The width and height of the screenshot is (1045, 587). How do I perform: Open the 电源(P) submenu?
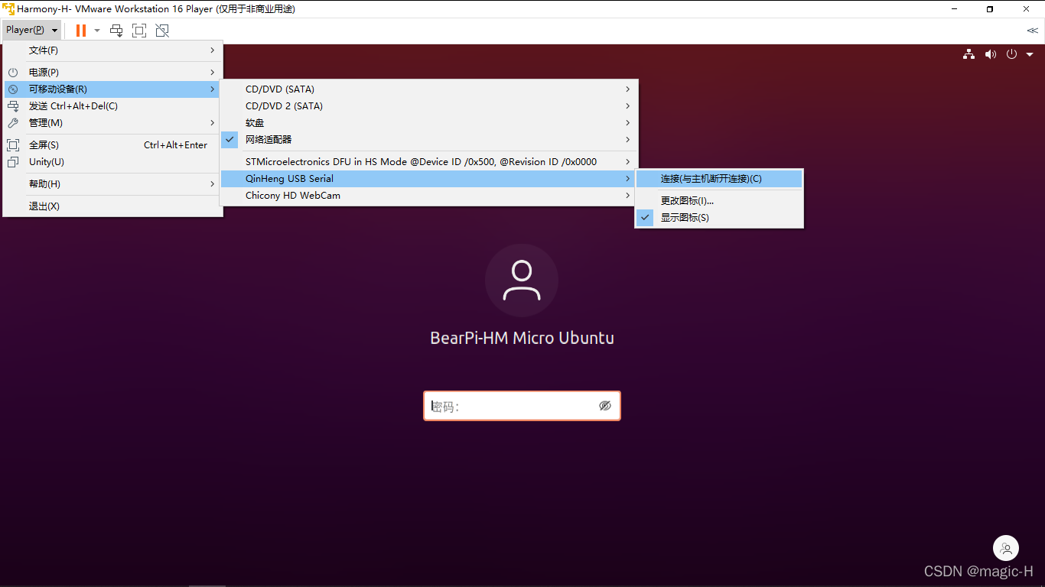pos(113,72)
